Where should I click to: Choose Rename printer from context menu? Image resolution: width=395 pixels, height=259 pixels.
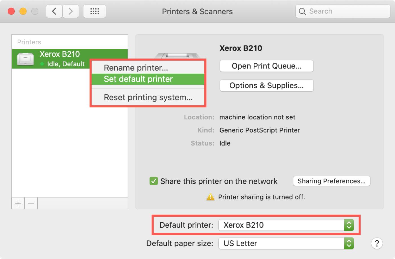pos(136,68)
